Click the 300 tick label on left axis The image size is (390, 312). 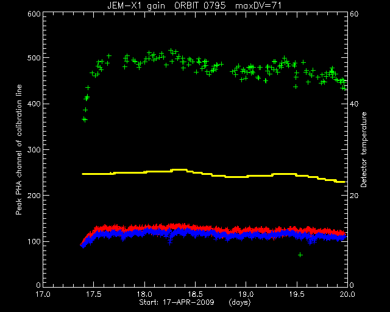pyautogui.click(x=34, y=149)
